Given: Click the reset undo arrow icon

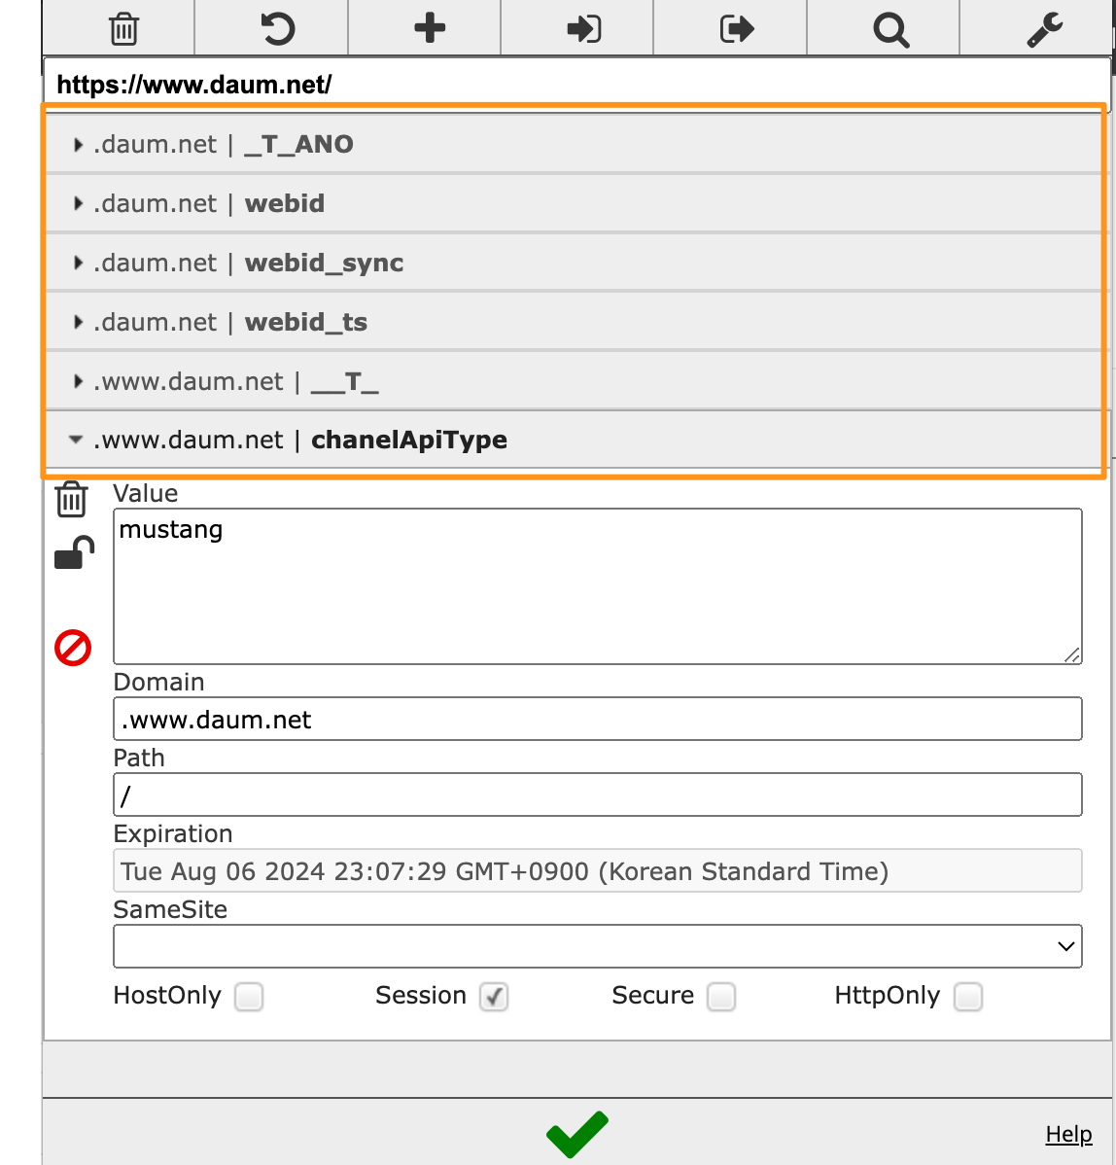Looking at the screenshot, I should click(277, 28).
